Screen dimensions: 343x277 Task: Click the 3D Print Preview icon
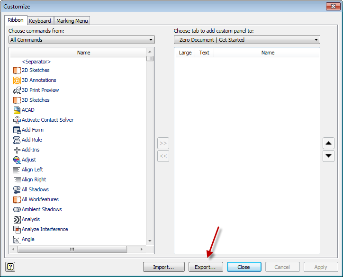coord(17,90)
